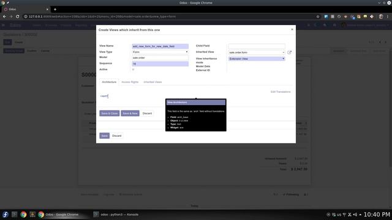
Task: Click the US keyboard layout indicator
Action: pos(339,215)
